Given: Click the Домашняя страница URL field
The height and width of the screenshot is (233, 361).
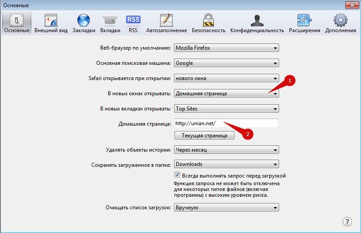Looking at the screenshot, I should coord(226,123).
